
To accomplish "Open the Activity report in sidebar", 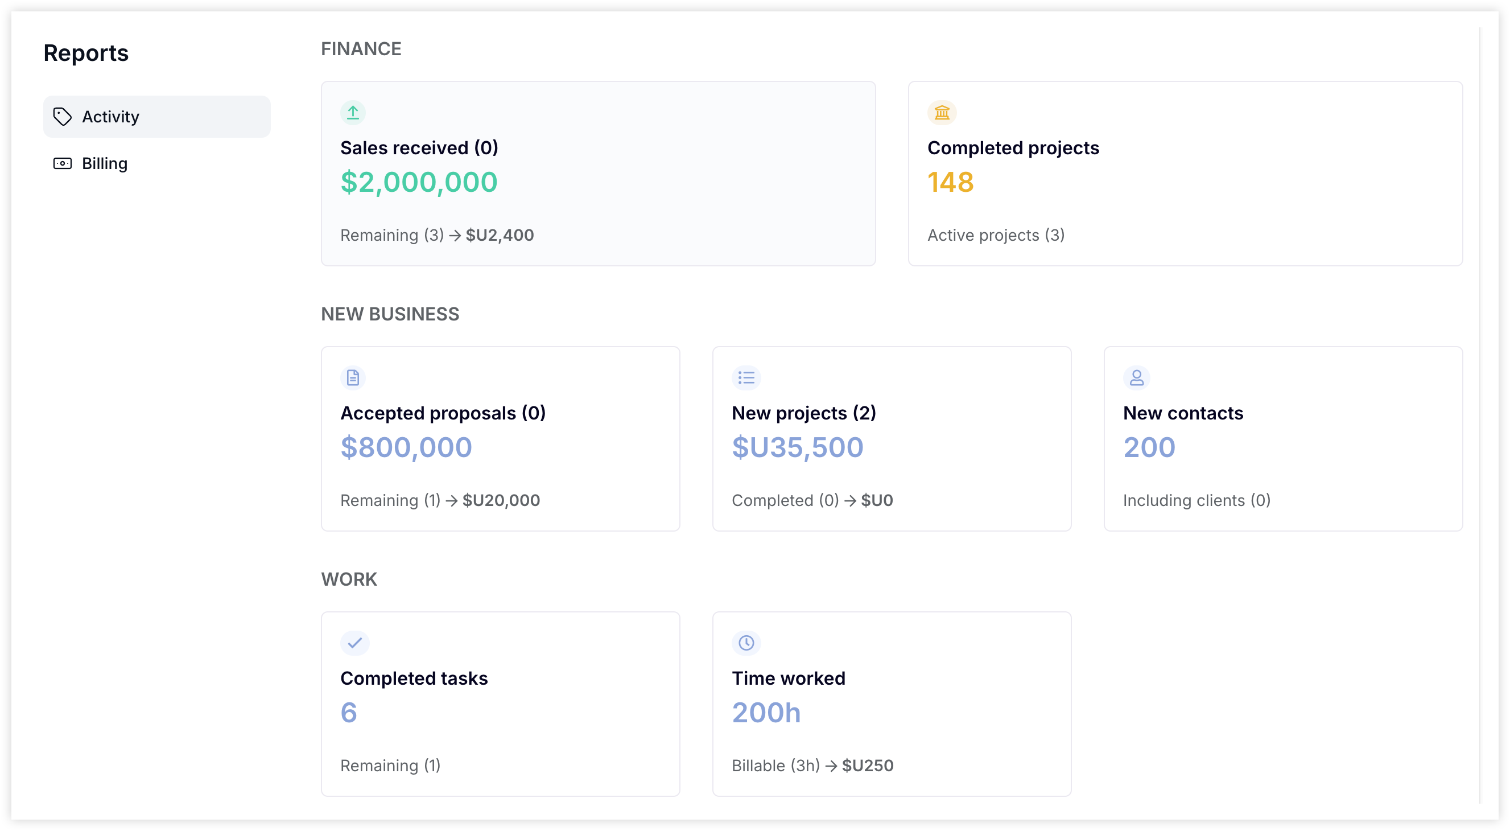I will tap(156, 117).
